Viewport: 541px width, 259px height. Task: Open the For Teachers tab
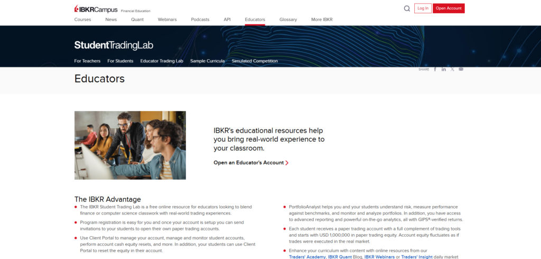point(87,61)
